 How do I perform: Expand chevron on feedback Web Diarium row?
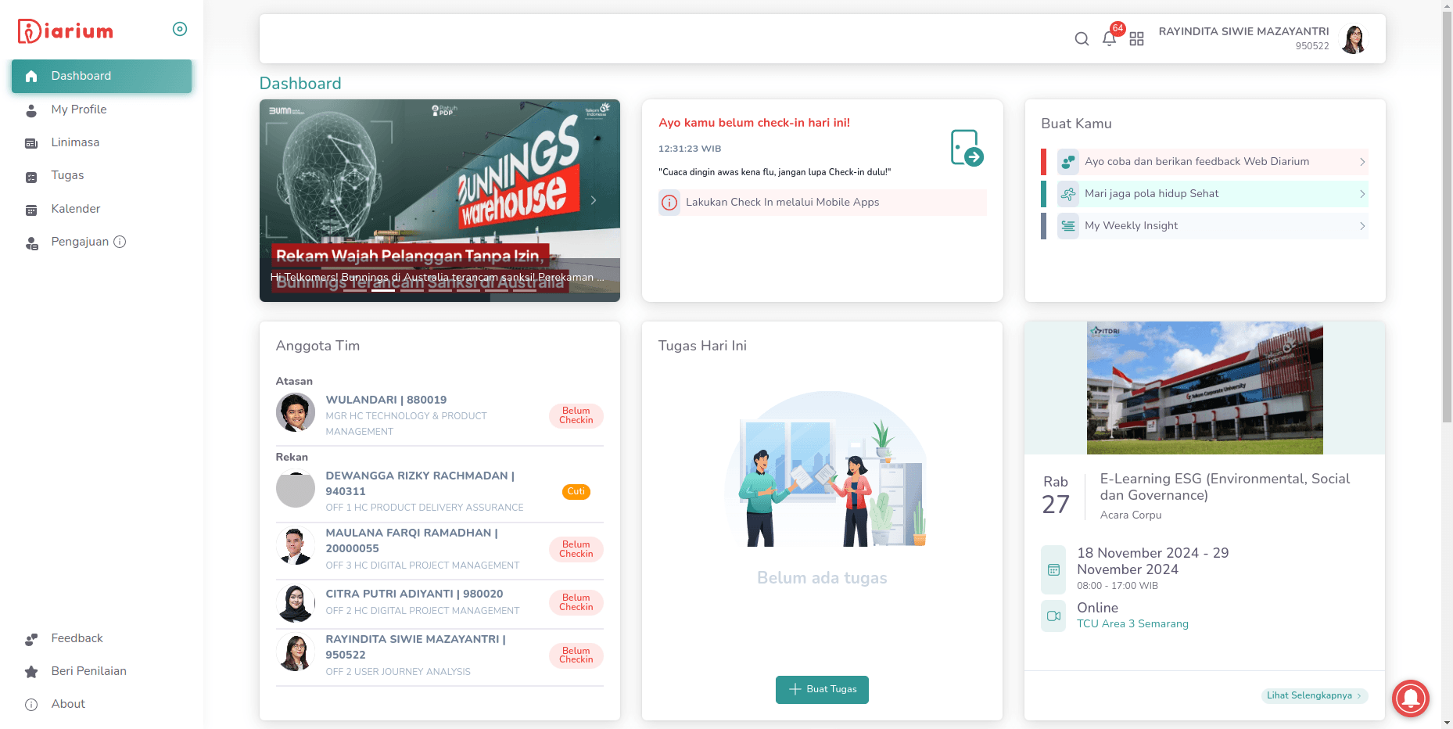pos(1362,162)
